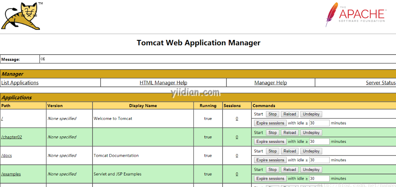Open the Server Status link
This screenshot has height=187, width=396.
[381, 83]
